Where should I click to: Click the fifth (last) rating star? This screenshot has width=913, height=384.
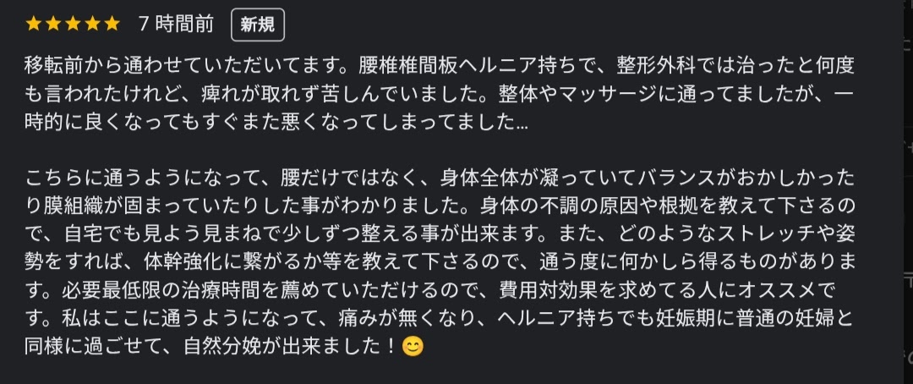(112, 24)
